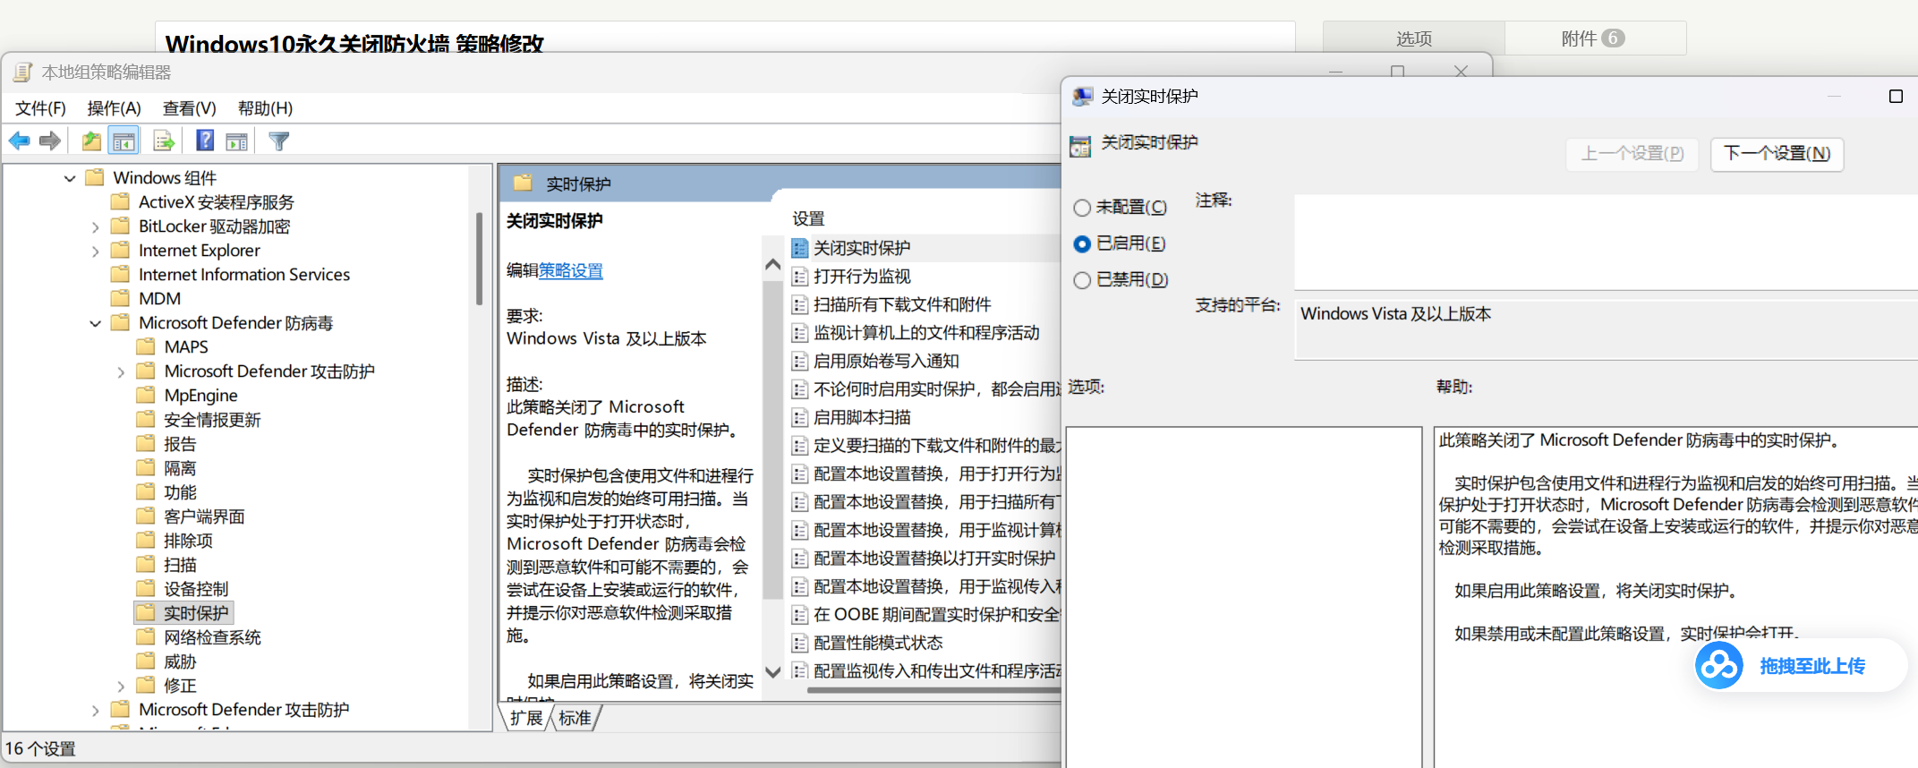Click the folder icon beside ActiveX 安装程序服务
Viewport: 1918px width, 768px height.
click(x=120, y=201)
